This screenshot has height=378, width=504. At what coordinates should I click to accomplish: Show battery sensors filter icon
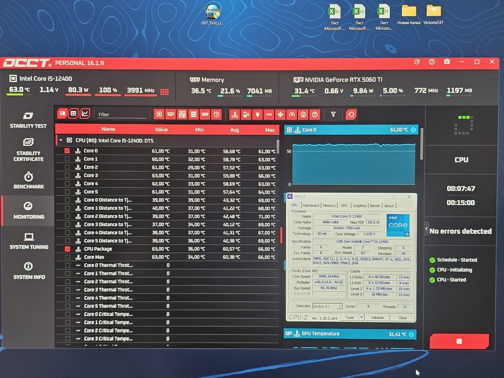coord(246,114)
